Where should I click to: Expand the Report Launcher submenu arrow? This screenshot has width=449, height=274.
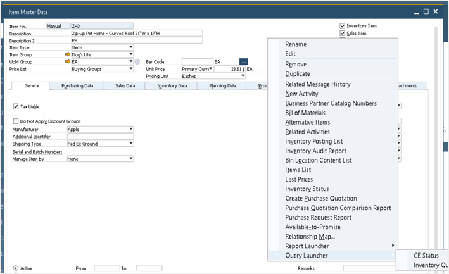393,246
